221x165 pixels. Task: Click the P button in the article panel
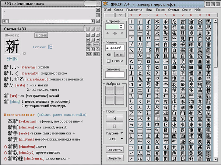point(93,49)
